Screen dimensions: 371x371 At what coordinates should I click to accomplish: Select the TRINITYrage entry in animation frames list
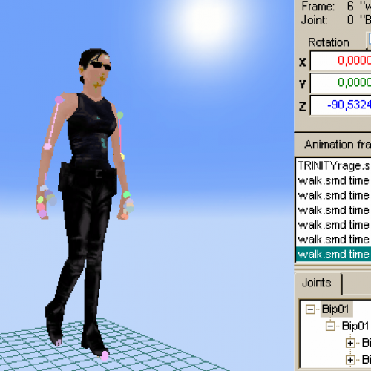[x=334, y=165]
